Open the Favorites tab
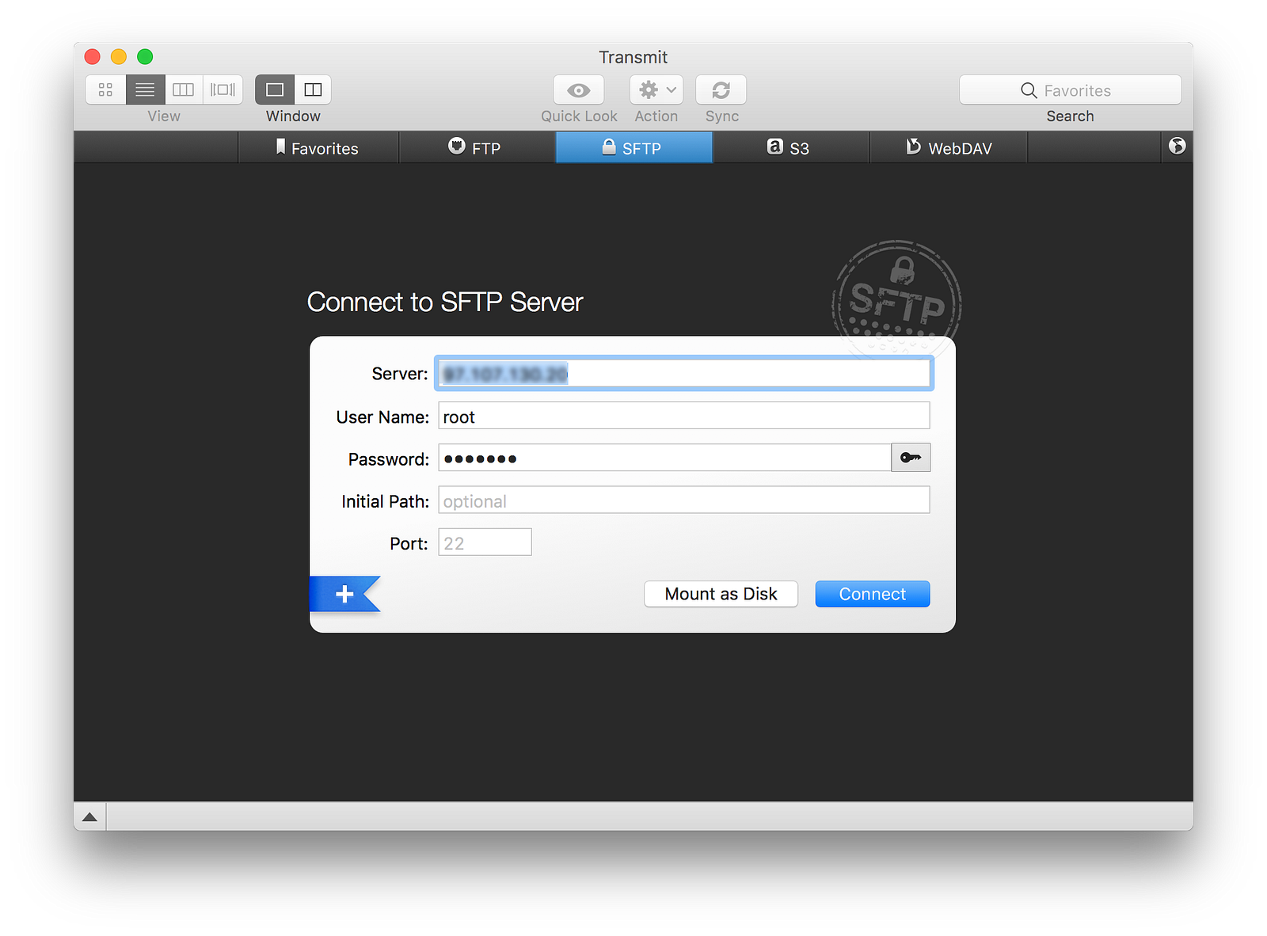 (x=318, y=148)
